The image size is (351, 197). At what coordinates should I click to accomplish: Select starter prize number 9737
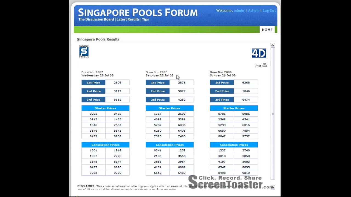(x=246, y=136)
